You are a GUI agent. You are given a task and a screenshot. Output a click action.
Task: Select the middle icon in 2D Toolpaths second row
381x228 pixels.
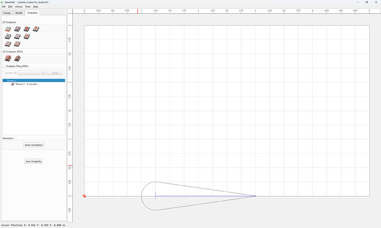click(17, 36)
